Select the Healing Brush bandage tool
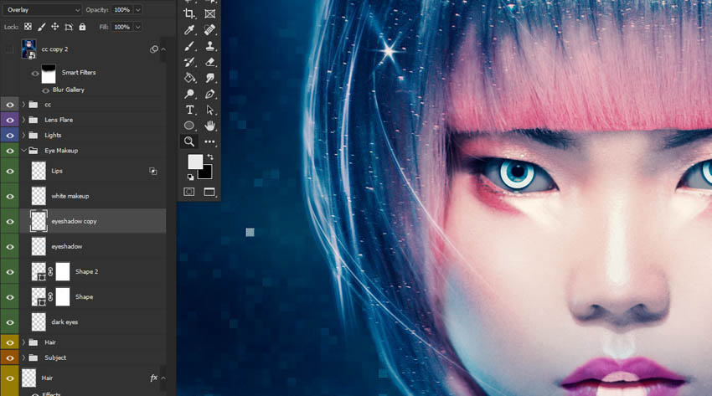The width and height of the screenshot is (712, 396). coord(209,30)
